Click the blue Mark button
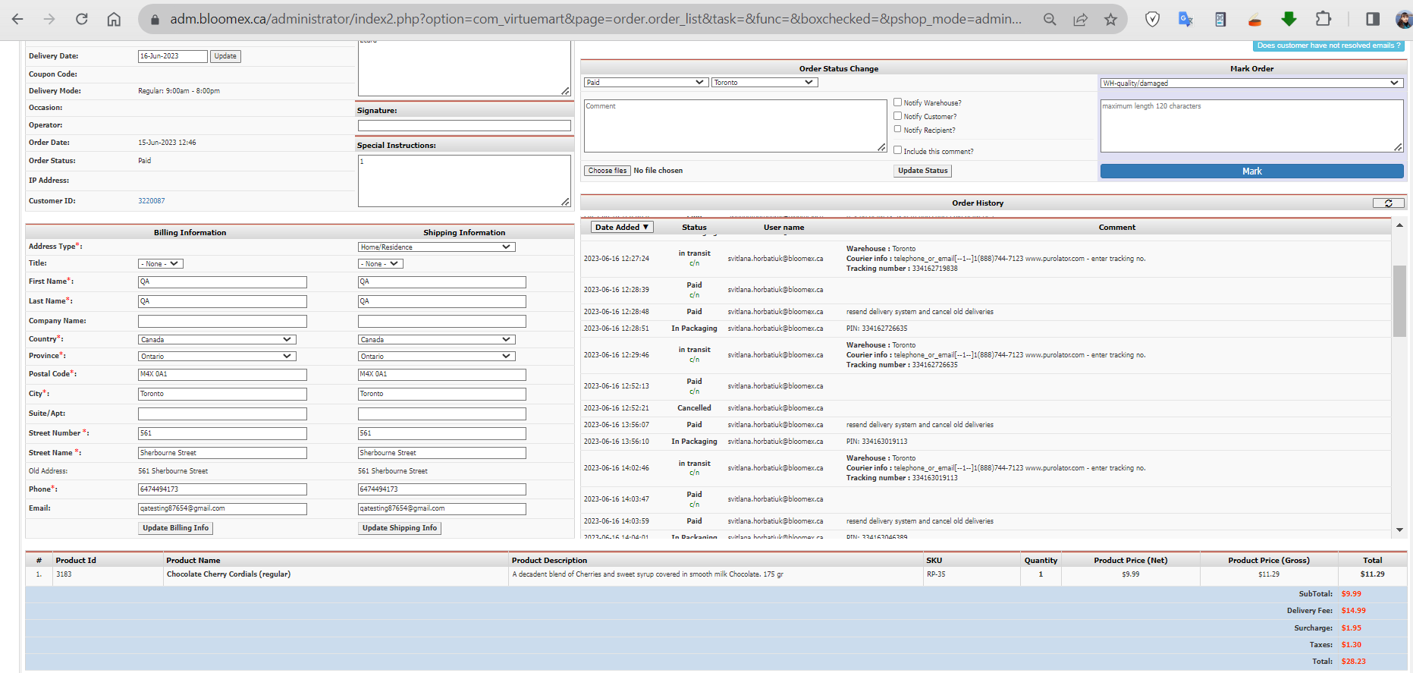The width and height of the screenshot is (1413, 673). pos(1252,171)
